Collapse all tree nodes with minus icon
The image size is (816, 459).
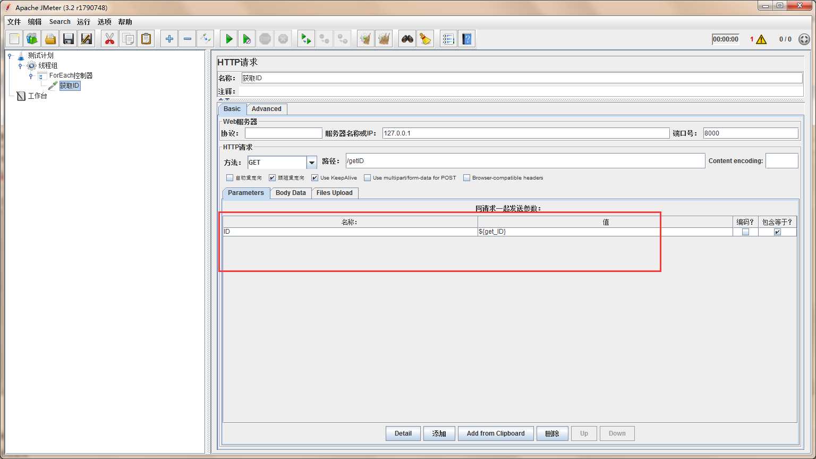click(x=188, y=39)
